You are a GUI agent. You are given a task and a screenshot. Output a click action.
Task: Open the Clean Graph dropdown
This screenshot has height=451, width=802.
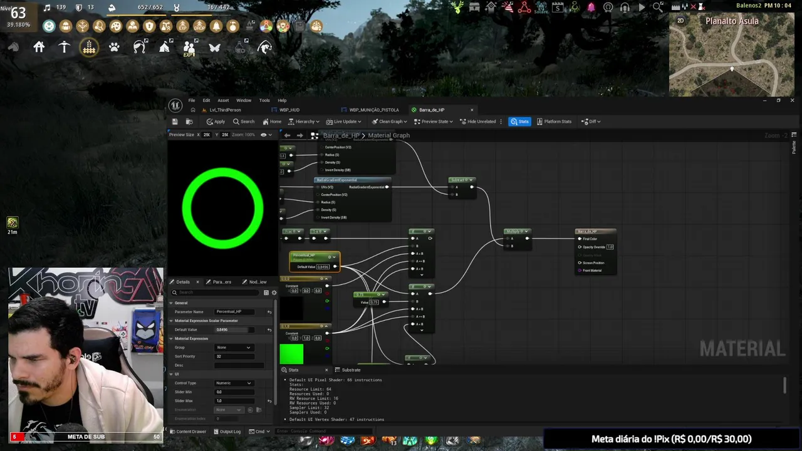click(389, 122)
